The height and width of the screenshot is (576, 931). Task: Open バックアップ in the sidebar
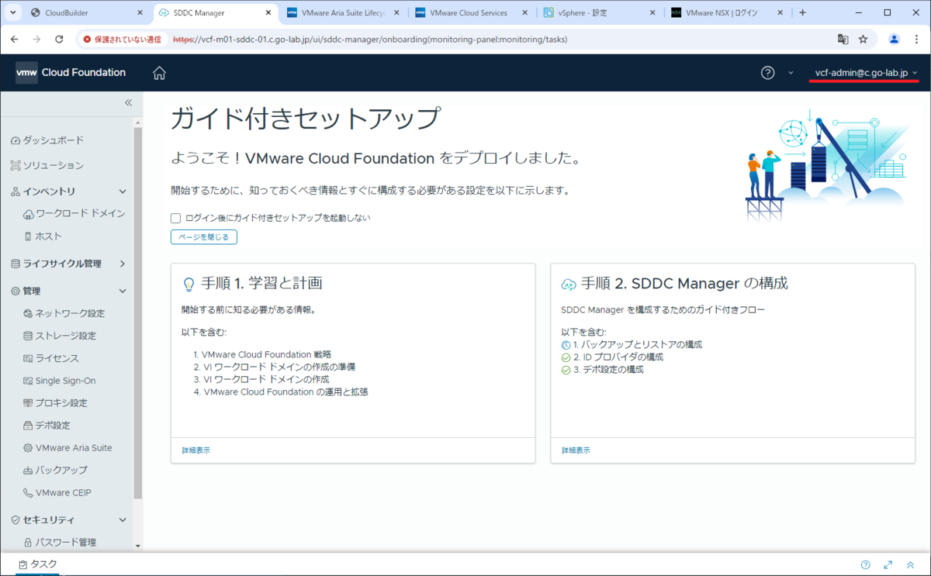[55, 471]
